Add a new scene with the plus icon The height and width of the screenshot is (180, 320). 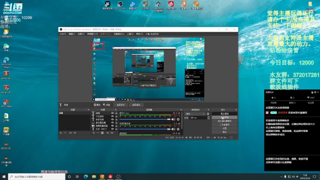click(61, 133)
